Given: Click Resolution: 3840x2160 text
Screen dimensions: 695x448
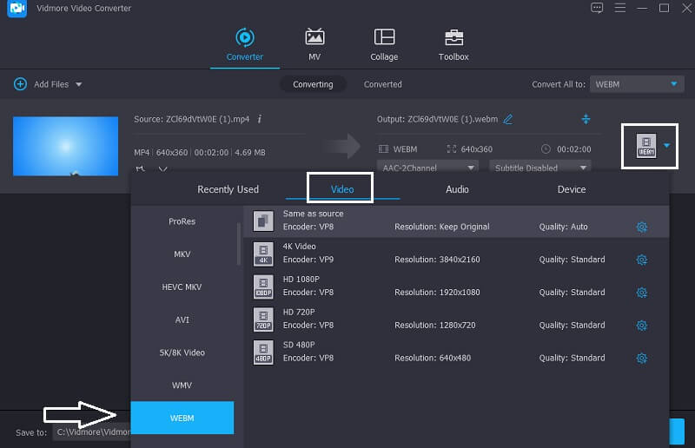Looking at the screenshot, I should click(437, 260).
